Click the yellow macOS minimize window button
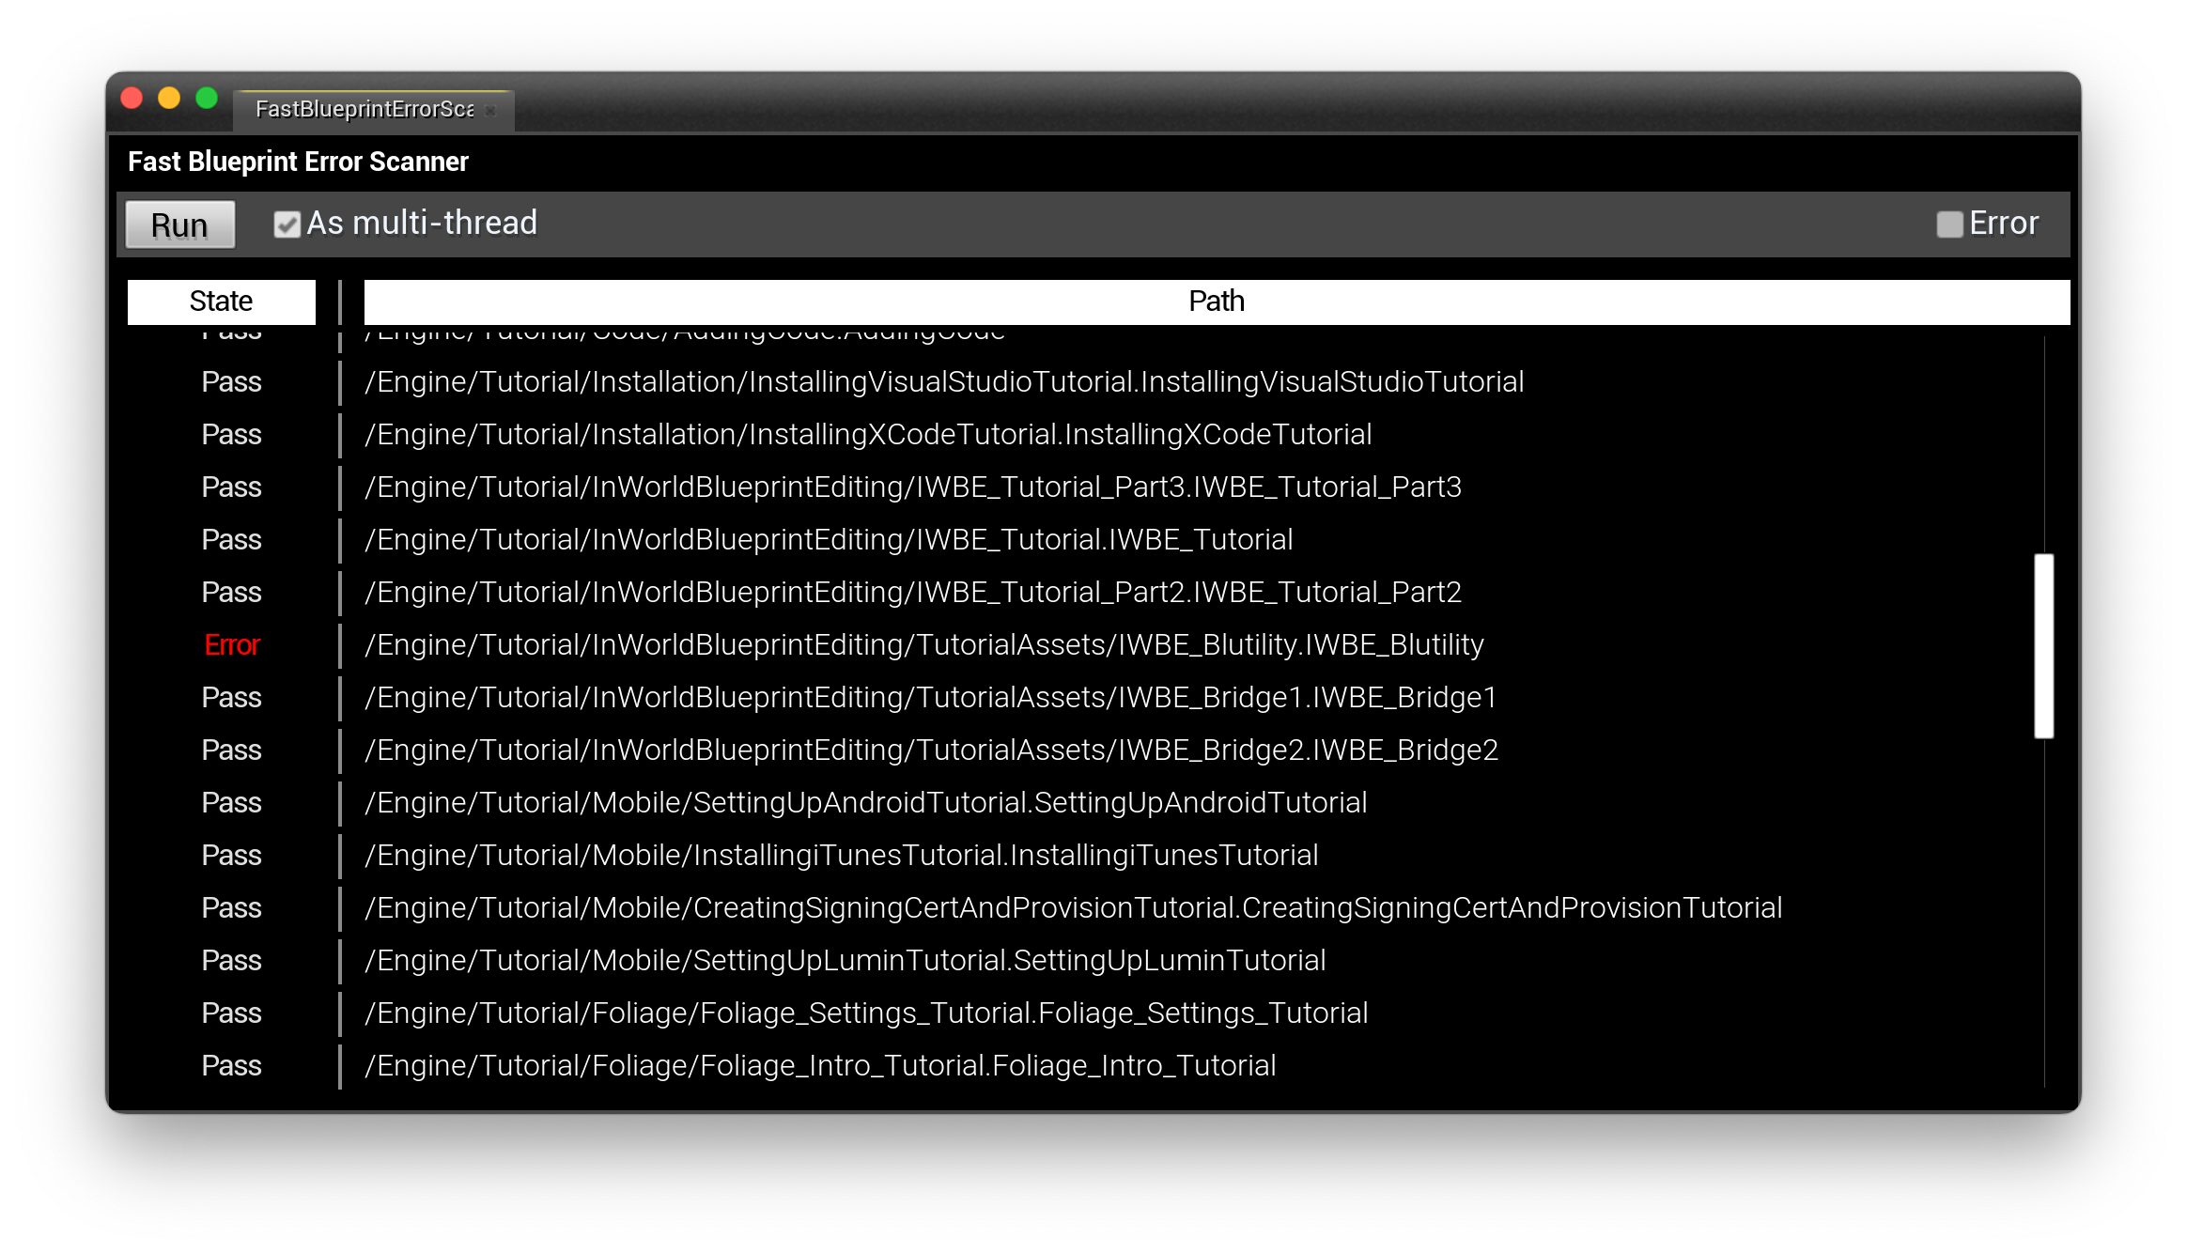The width and height of the screenshot is (2187, 1253). (169, 99)
